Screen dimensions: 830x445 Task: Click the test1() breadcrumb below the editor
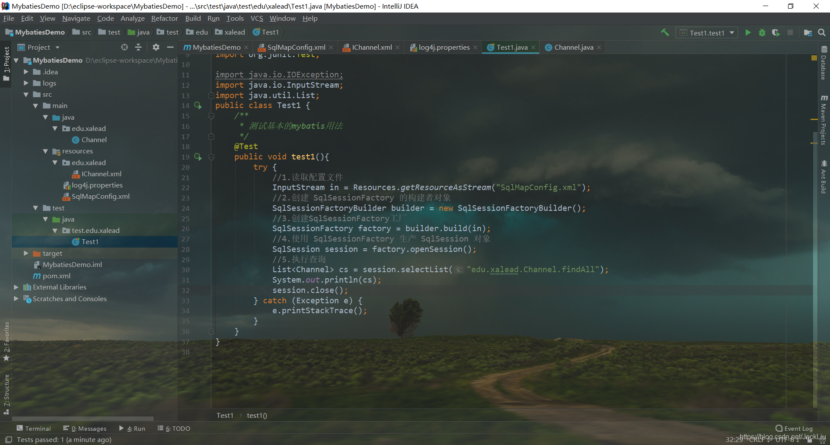coord(257,416)
